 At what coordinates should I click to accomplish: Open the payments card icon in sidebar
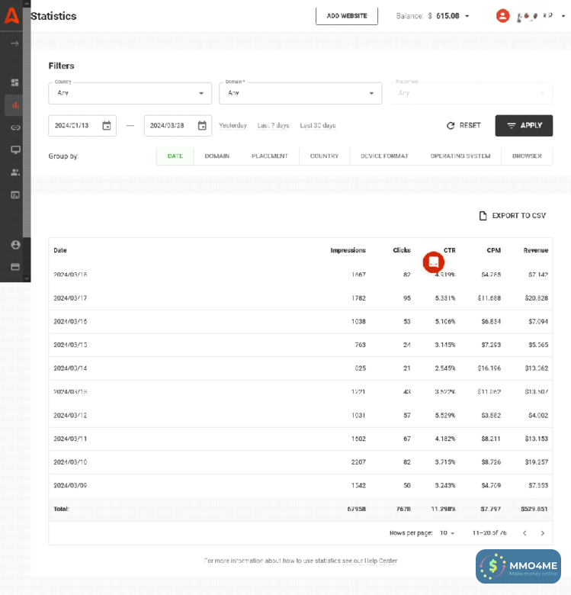(15, 267)
